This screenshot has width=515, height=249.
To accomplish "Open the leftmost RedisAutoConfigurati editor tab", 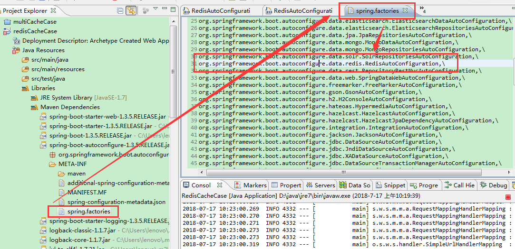I will (221, 11).
